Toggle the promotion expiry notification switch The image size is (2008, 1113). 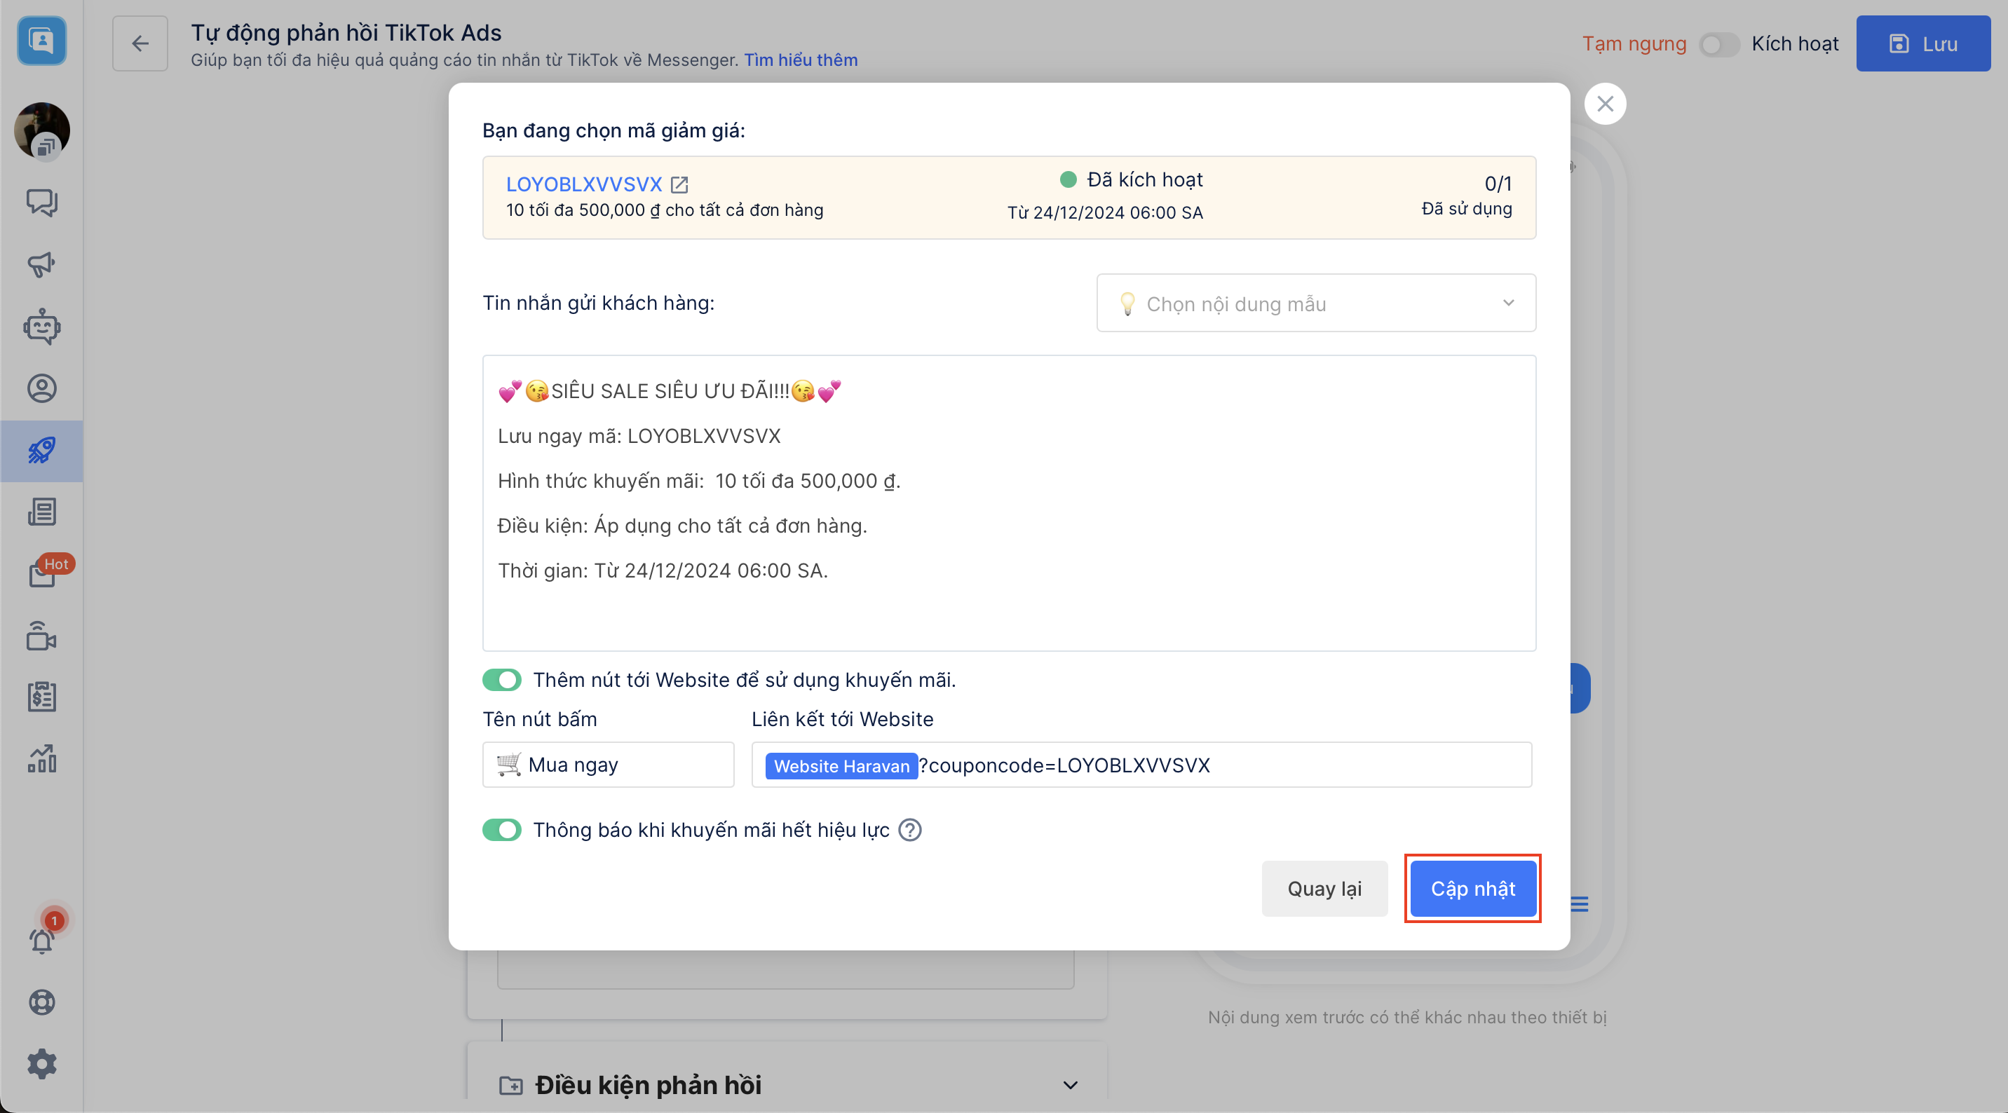501,830
